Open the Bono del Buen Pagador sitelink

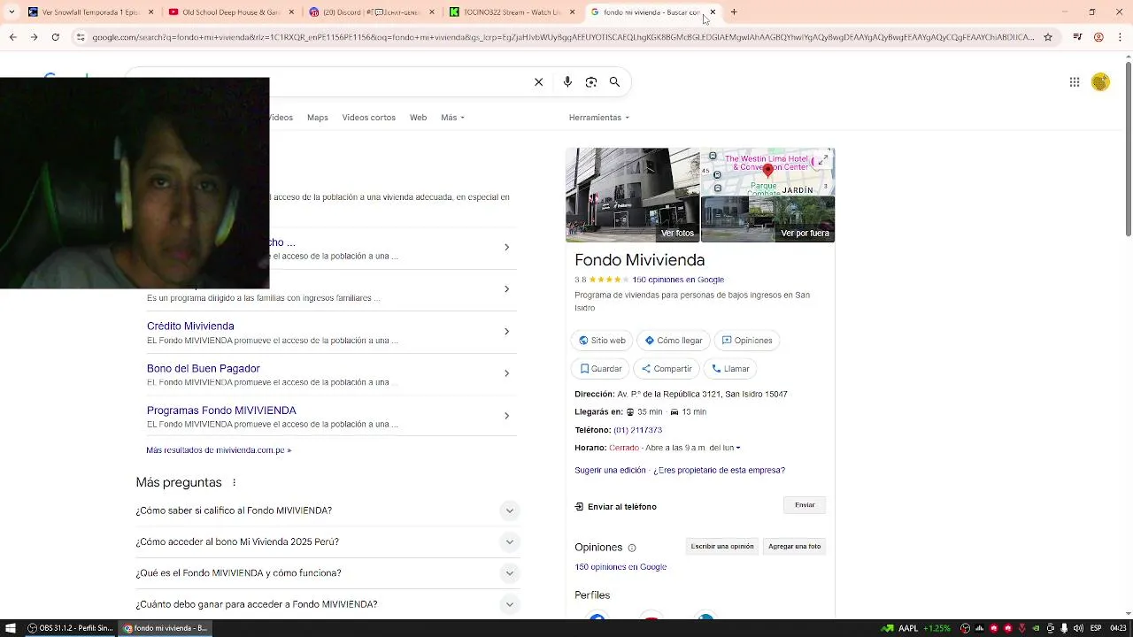(x=204, y=368)
